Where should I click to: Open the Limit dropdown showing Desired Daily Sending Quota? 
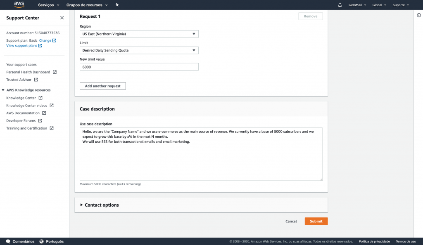click(x=139, y=50)
